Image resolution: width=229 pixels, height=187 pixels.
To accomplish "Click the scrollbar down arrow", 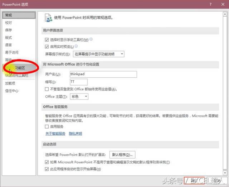I will (x=225, y=173).
